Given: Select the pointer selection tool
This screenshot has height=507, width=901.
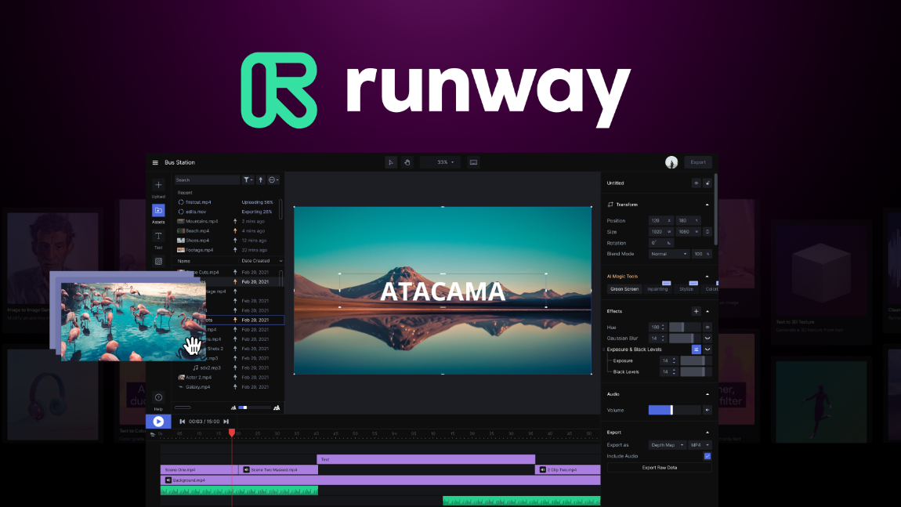Looking at the screenshot, I should click(391, 162).
